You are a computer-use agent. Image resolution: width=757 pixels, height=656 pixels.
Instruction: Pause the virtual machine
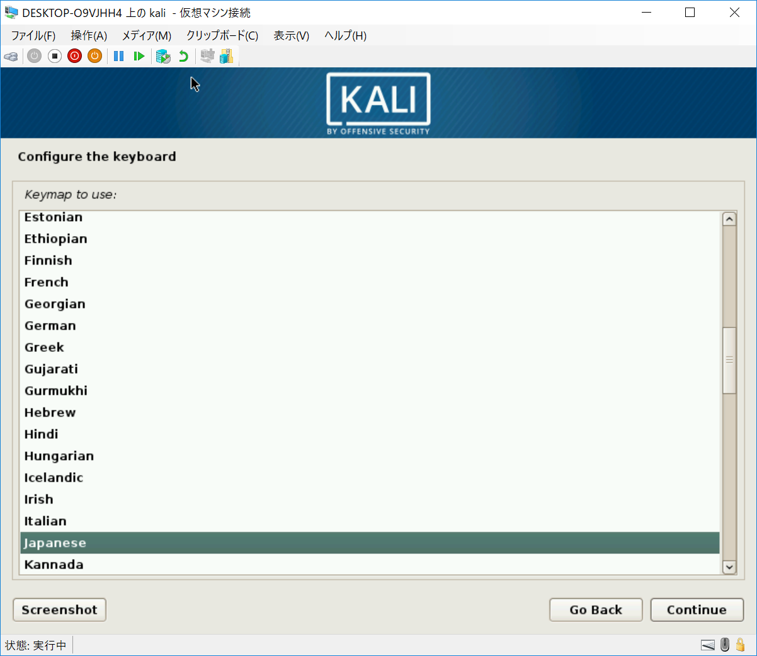(118, 57)
